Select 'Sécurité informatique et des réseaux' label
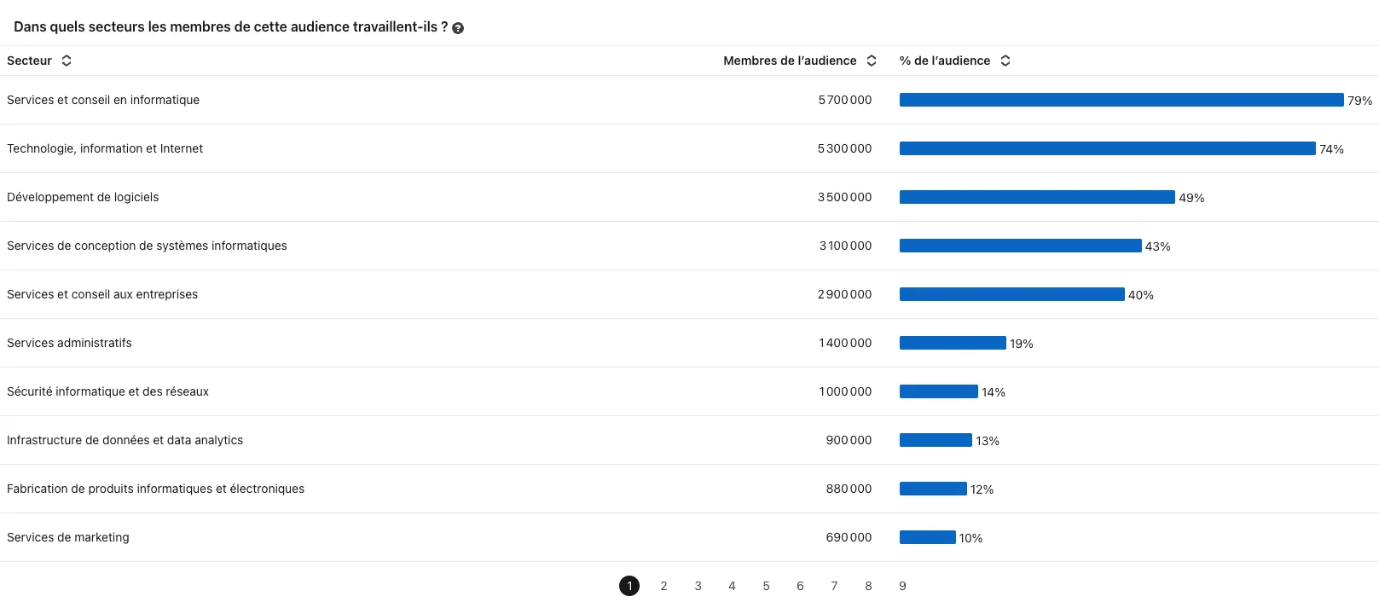The width and height of the screenshot is (1379, 608). tap(107, 391)
